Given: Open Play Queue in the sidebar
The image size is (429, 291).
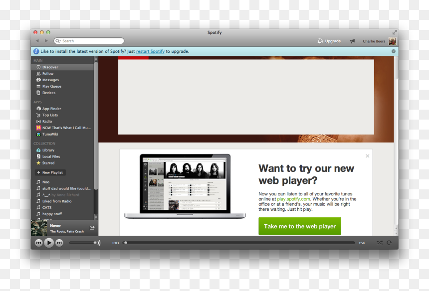Looking at the screenshot, I should tap(63, 86).
